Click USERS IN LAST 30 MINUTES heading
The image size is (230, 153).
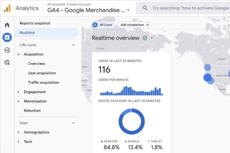[x=120, y=61]
